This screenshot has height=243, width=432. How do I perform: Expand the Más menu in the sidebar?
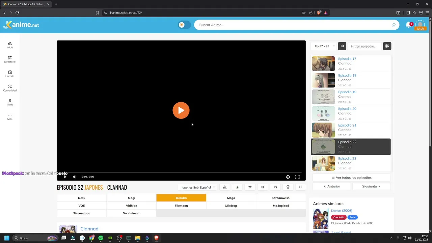pyautogui.click(x=10, y=117)
